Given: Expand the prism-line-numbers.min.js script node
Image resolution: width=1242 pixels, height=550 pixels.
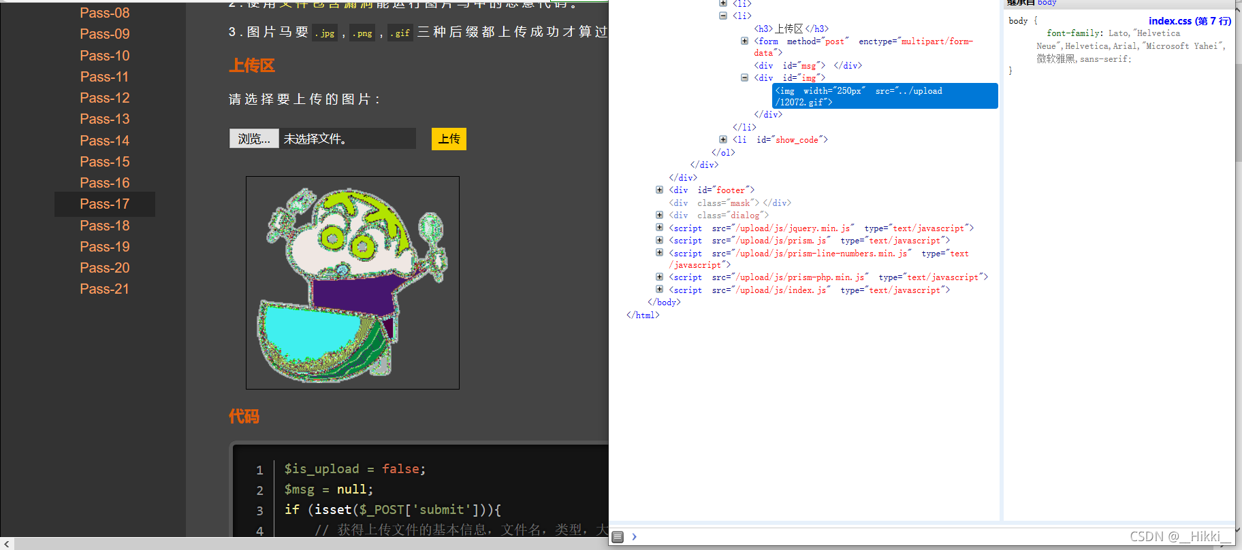Looking at the screenshot, I should coord(659,252).
